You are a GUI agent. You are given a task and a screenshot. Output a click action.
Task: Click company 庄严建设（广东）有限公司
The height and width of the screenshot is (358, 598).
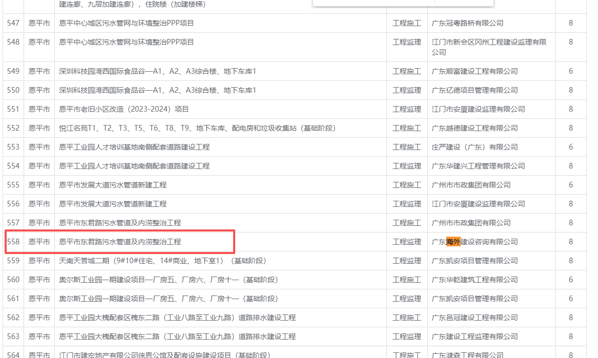475,147
